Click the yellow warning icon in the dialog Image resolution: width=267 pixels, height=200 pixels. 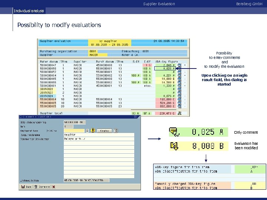(x=93, y=130)
